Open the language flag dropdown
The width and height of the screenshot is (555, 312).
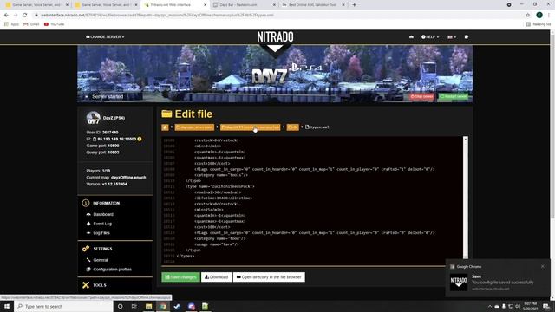click(452, 36)
